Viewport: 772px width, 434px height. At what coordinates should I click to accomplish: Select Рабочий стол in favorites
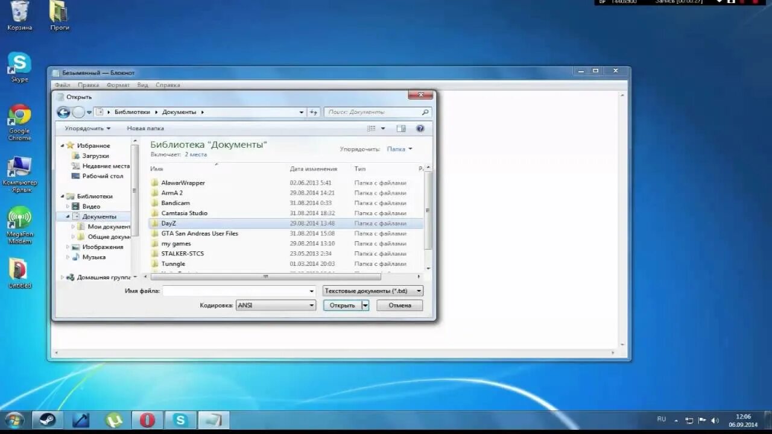point(97,176)
